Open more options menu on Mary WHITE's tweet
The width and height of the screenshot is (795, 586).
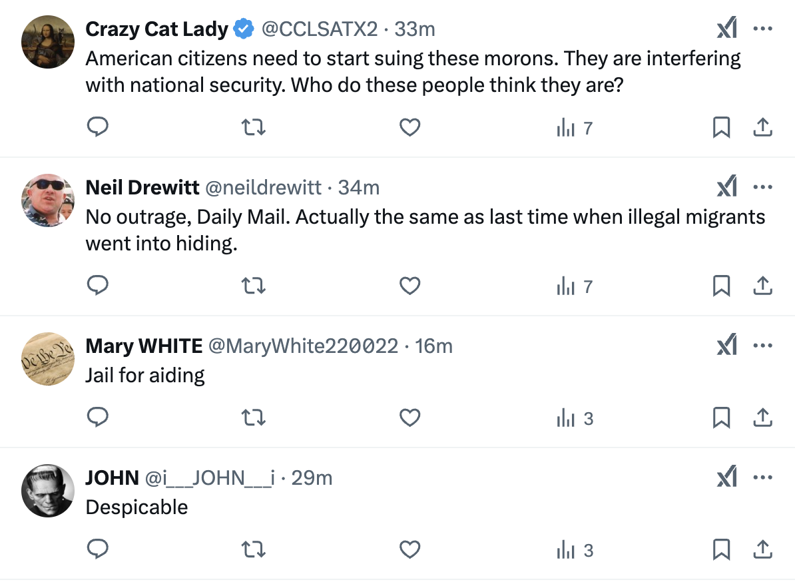tap(762, 346)
